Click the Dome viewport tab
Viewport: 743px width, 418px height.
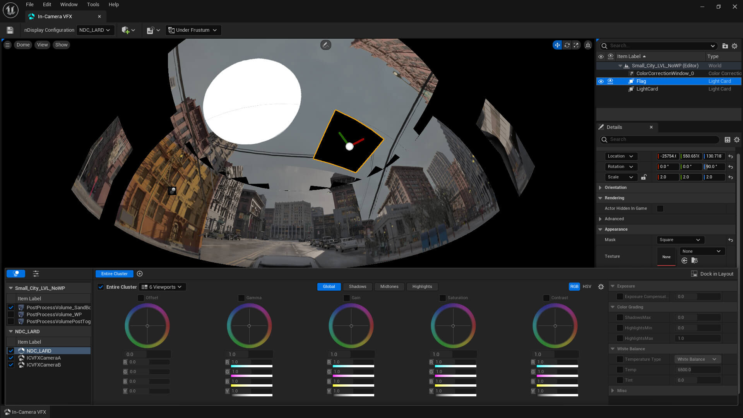click(23, 45)
